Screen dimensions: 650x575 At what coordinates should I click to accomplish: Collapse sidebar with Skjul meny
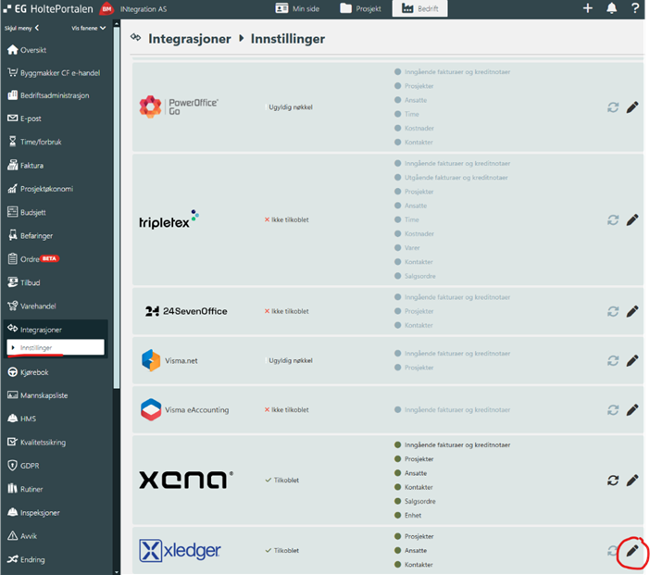click(x=23, y=28)
